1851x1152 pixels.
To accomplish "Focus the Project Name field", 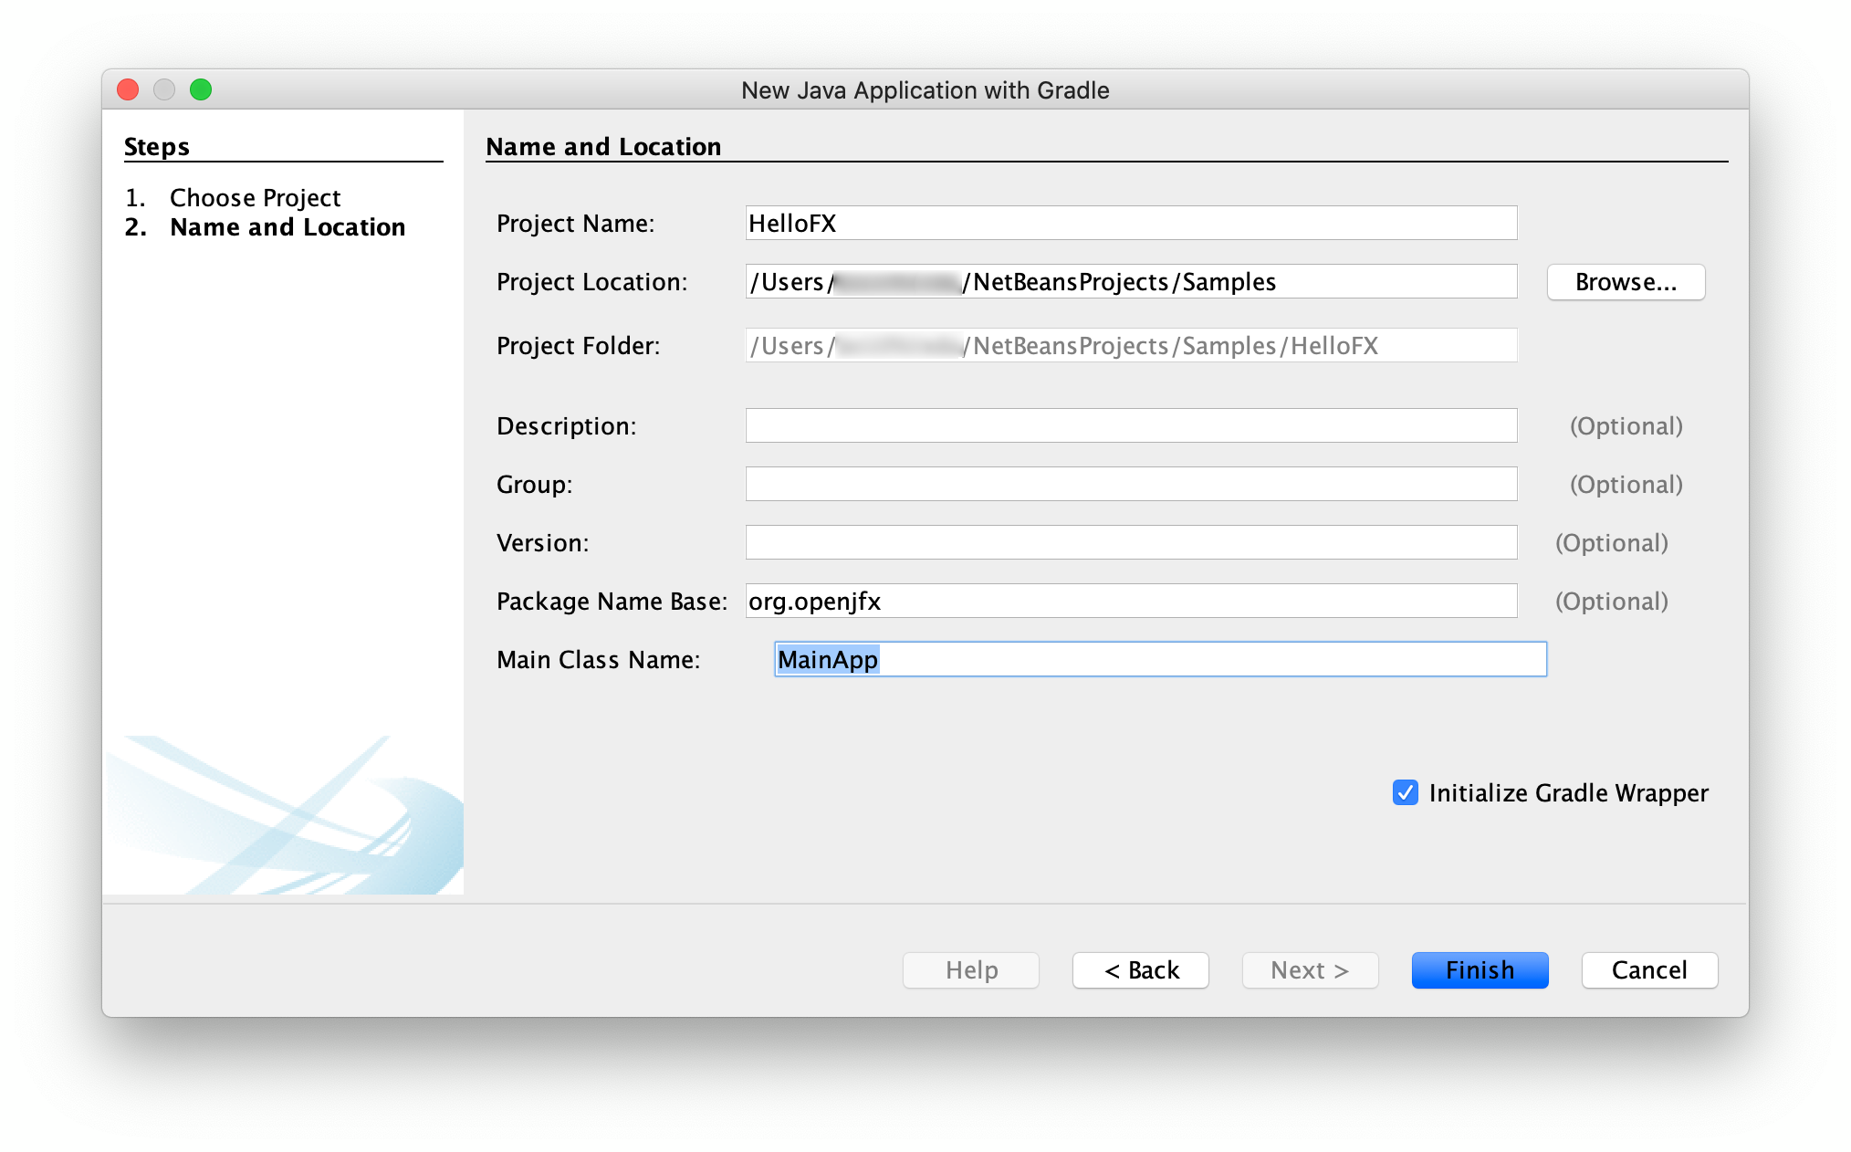I will click(x=1130, y=224).
